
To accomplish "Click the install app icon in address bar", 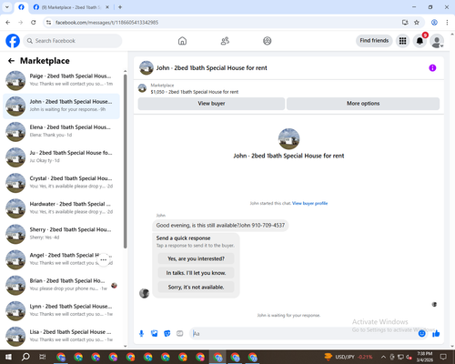I will point(405,23).
